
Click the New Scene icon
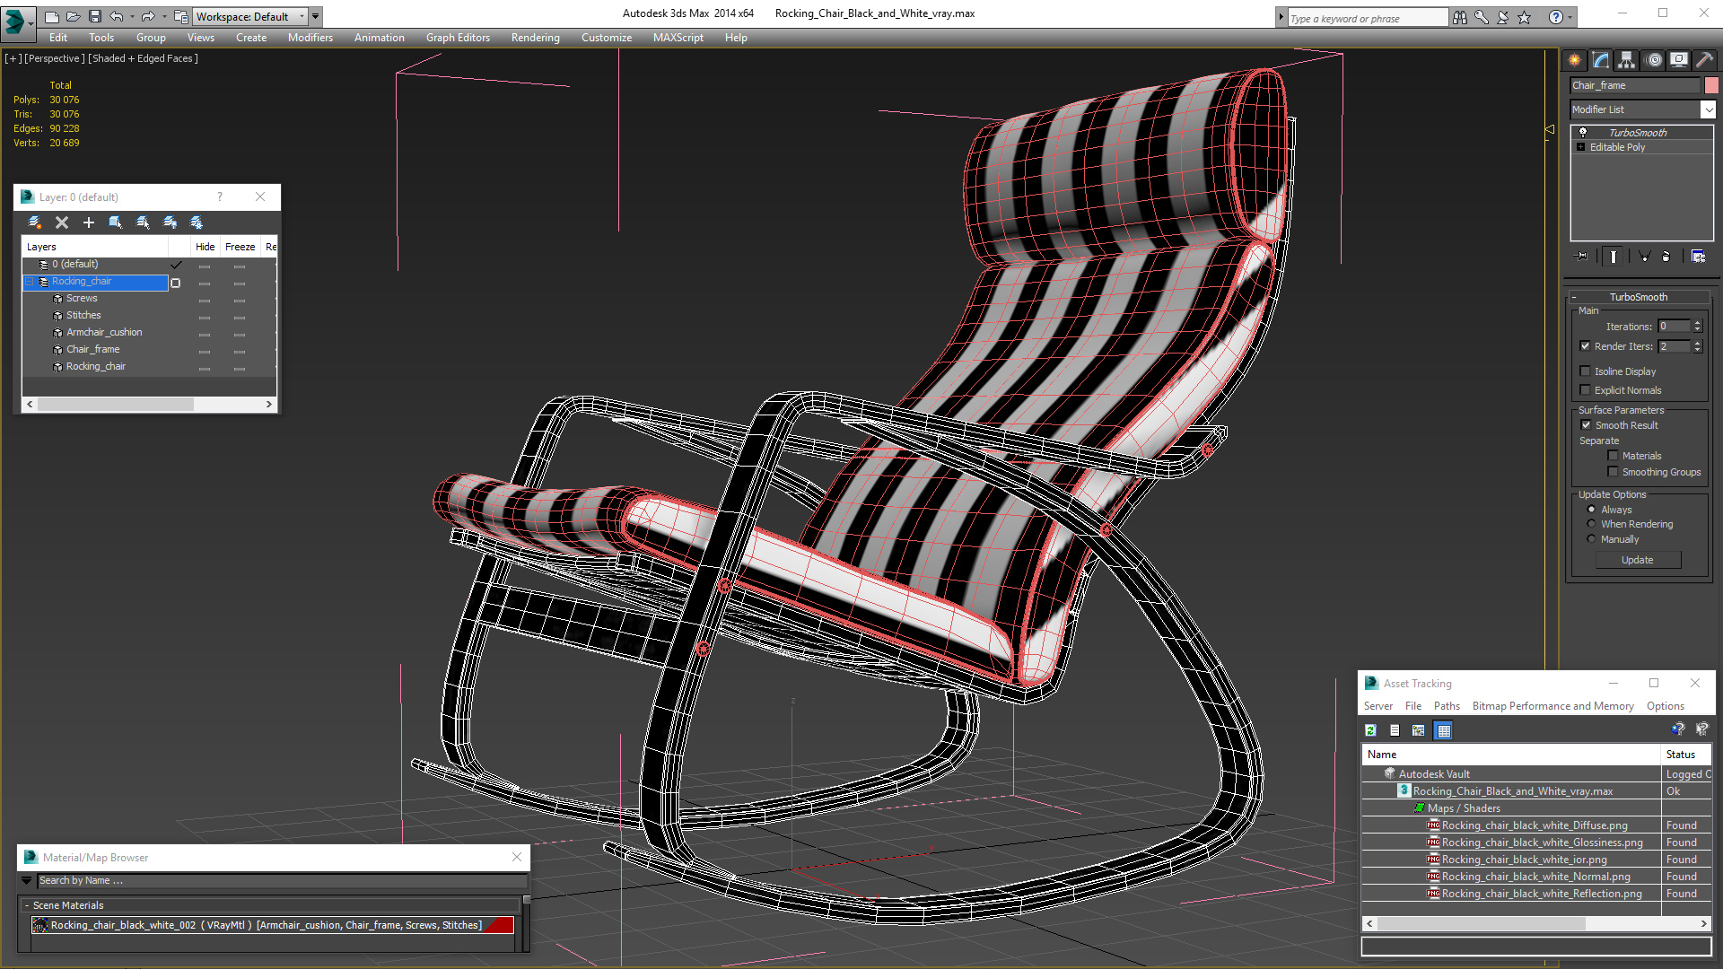pyautogui.click(x=52, y=16)
